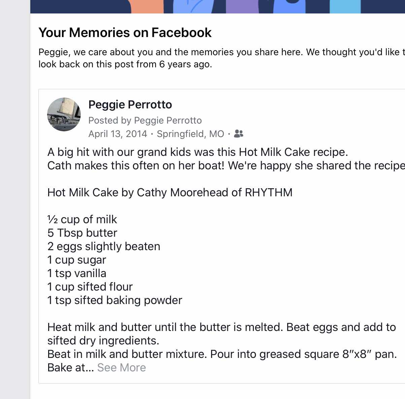Click the '2 eggs slightly beaten' ingredient

[x=104, y=246]
